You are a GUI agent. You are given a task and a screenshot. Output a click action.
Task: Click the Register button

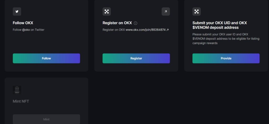[136, 58]
